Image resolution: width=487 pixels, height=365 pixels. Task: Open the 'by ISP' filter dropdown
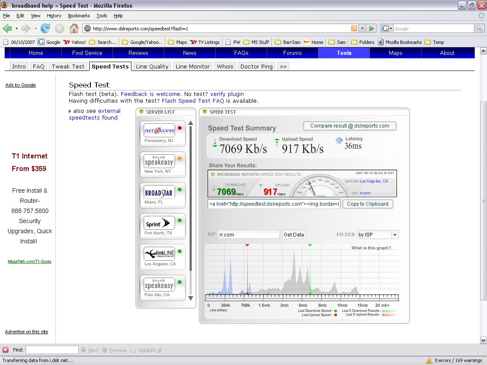[395, 234]
